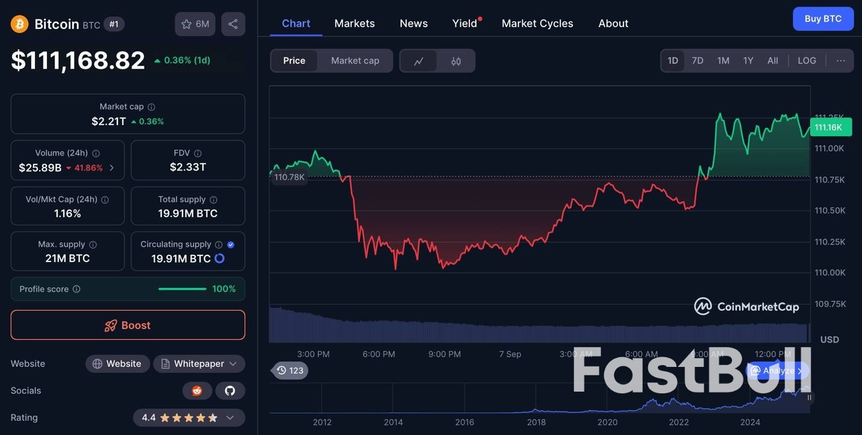Open the GitHub social link

coord(230,390)
